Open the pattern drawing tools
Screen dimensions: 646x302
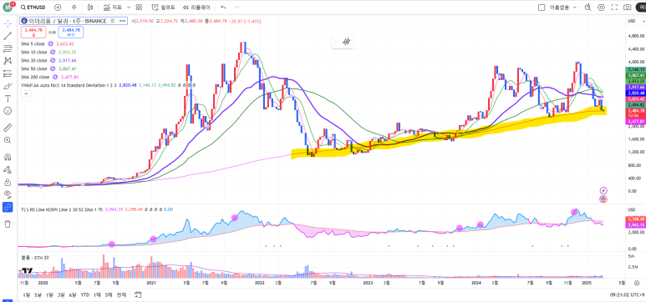(8, 61)
